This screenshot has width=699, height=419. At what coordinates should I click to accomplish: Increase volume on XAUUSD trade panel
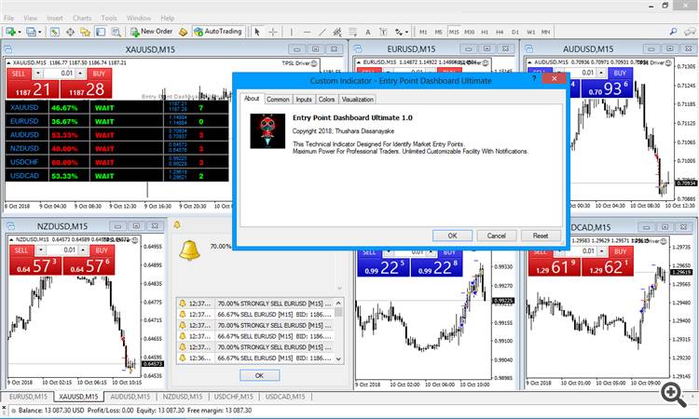80,73
